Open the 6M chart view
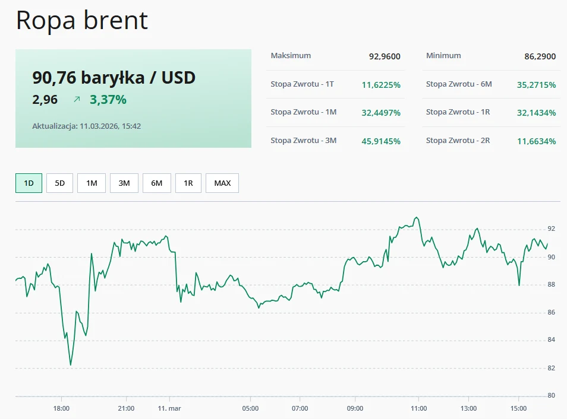This screenshot has width=567, height=419. [x=156, y=183]
